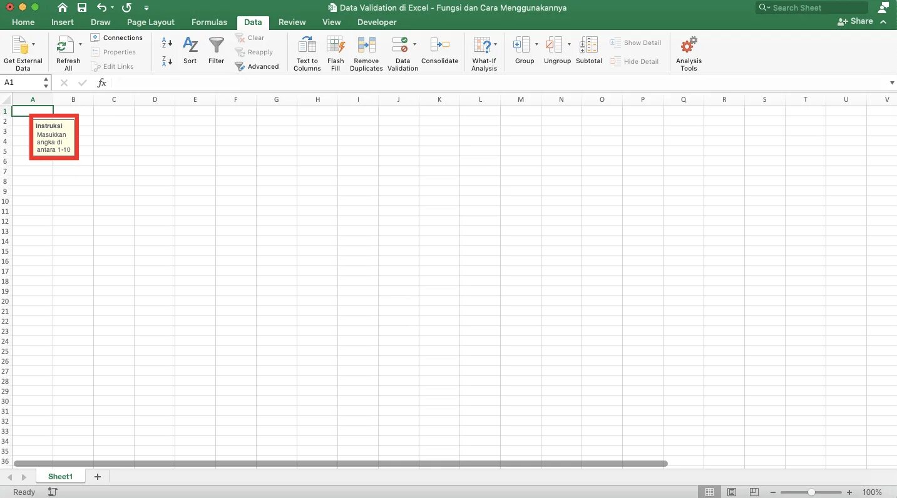Undo the last action
Image resolution: width=897 pixels, height=498 pixels.
102,7
